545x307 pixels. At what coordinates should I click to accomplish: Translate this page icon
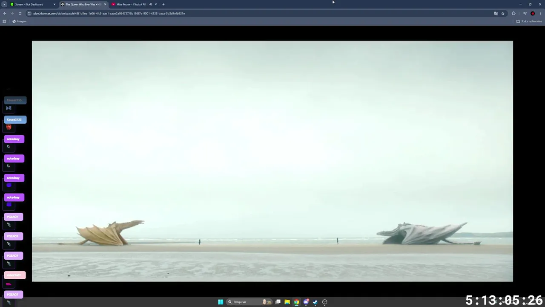(496, 13)
